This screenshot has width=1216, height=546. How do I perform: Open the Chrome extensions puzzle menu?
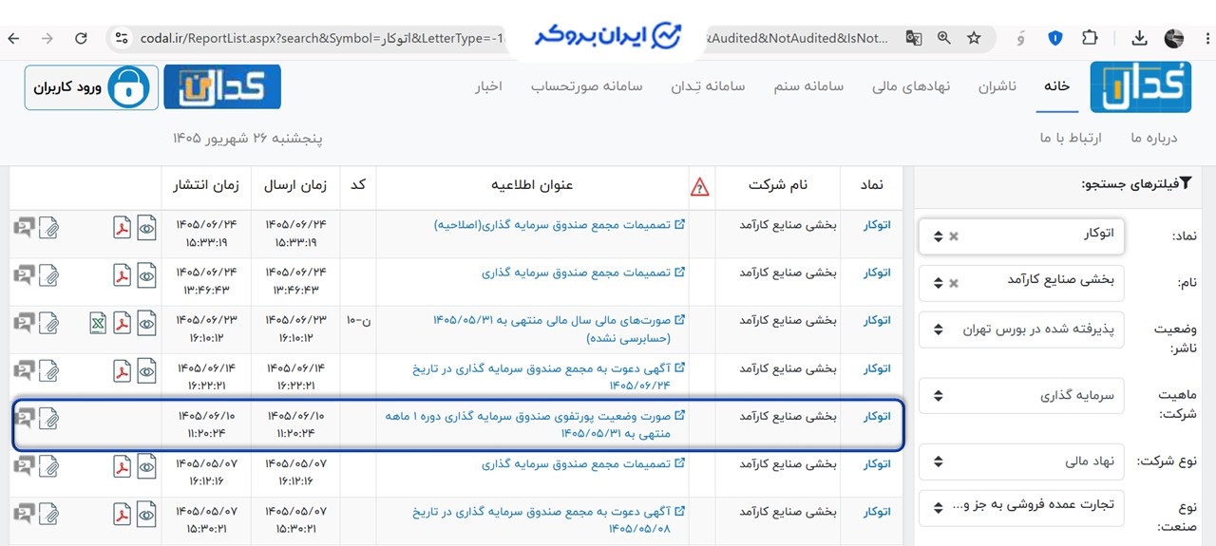click(1090, 38)
